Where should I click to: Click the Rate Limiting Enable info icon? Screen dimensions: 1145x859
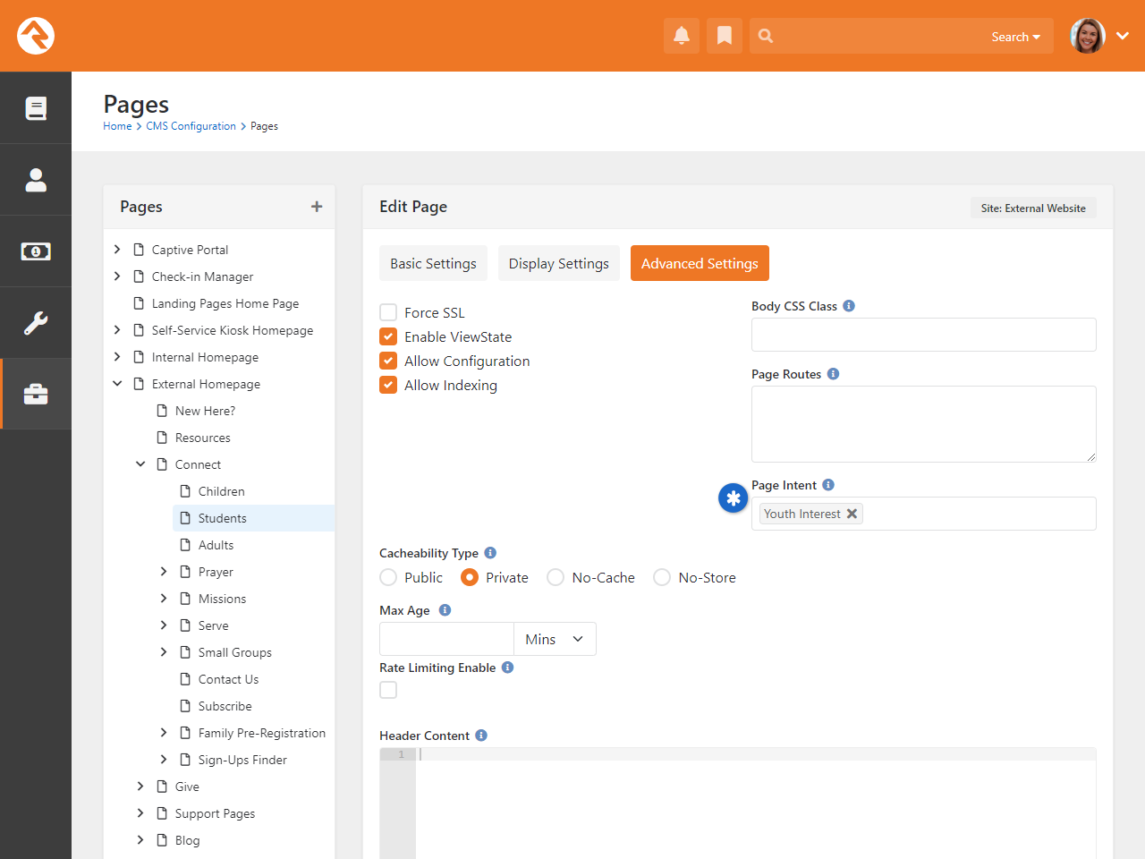(507, 668)
